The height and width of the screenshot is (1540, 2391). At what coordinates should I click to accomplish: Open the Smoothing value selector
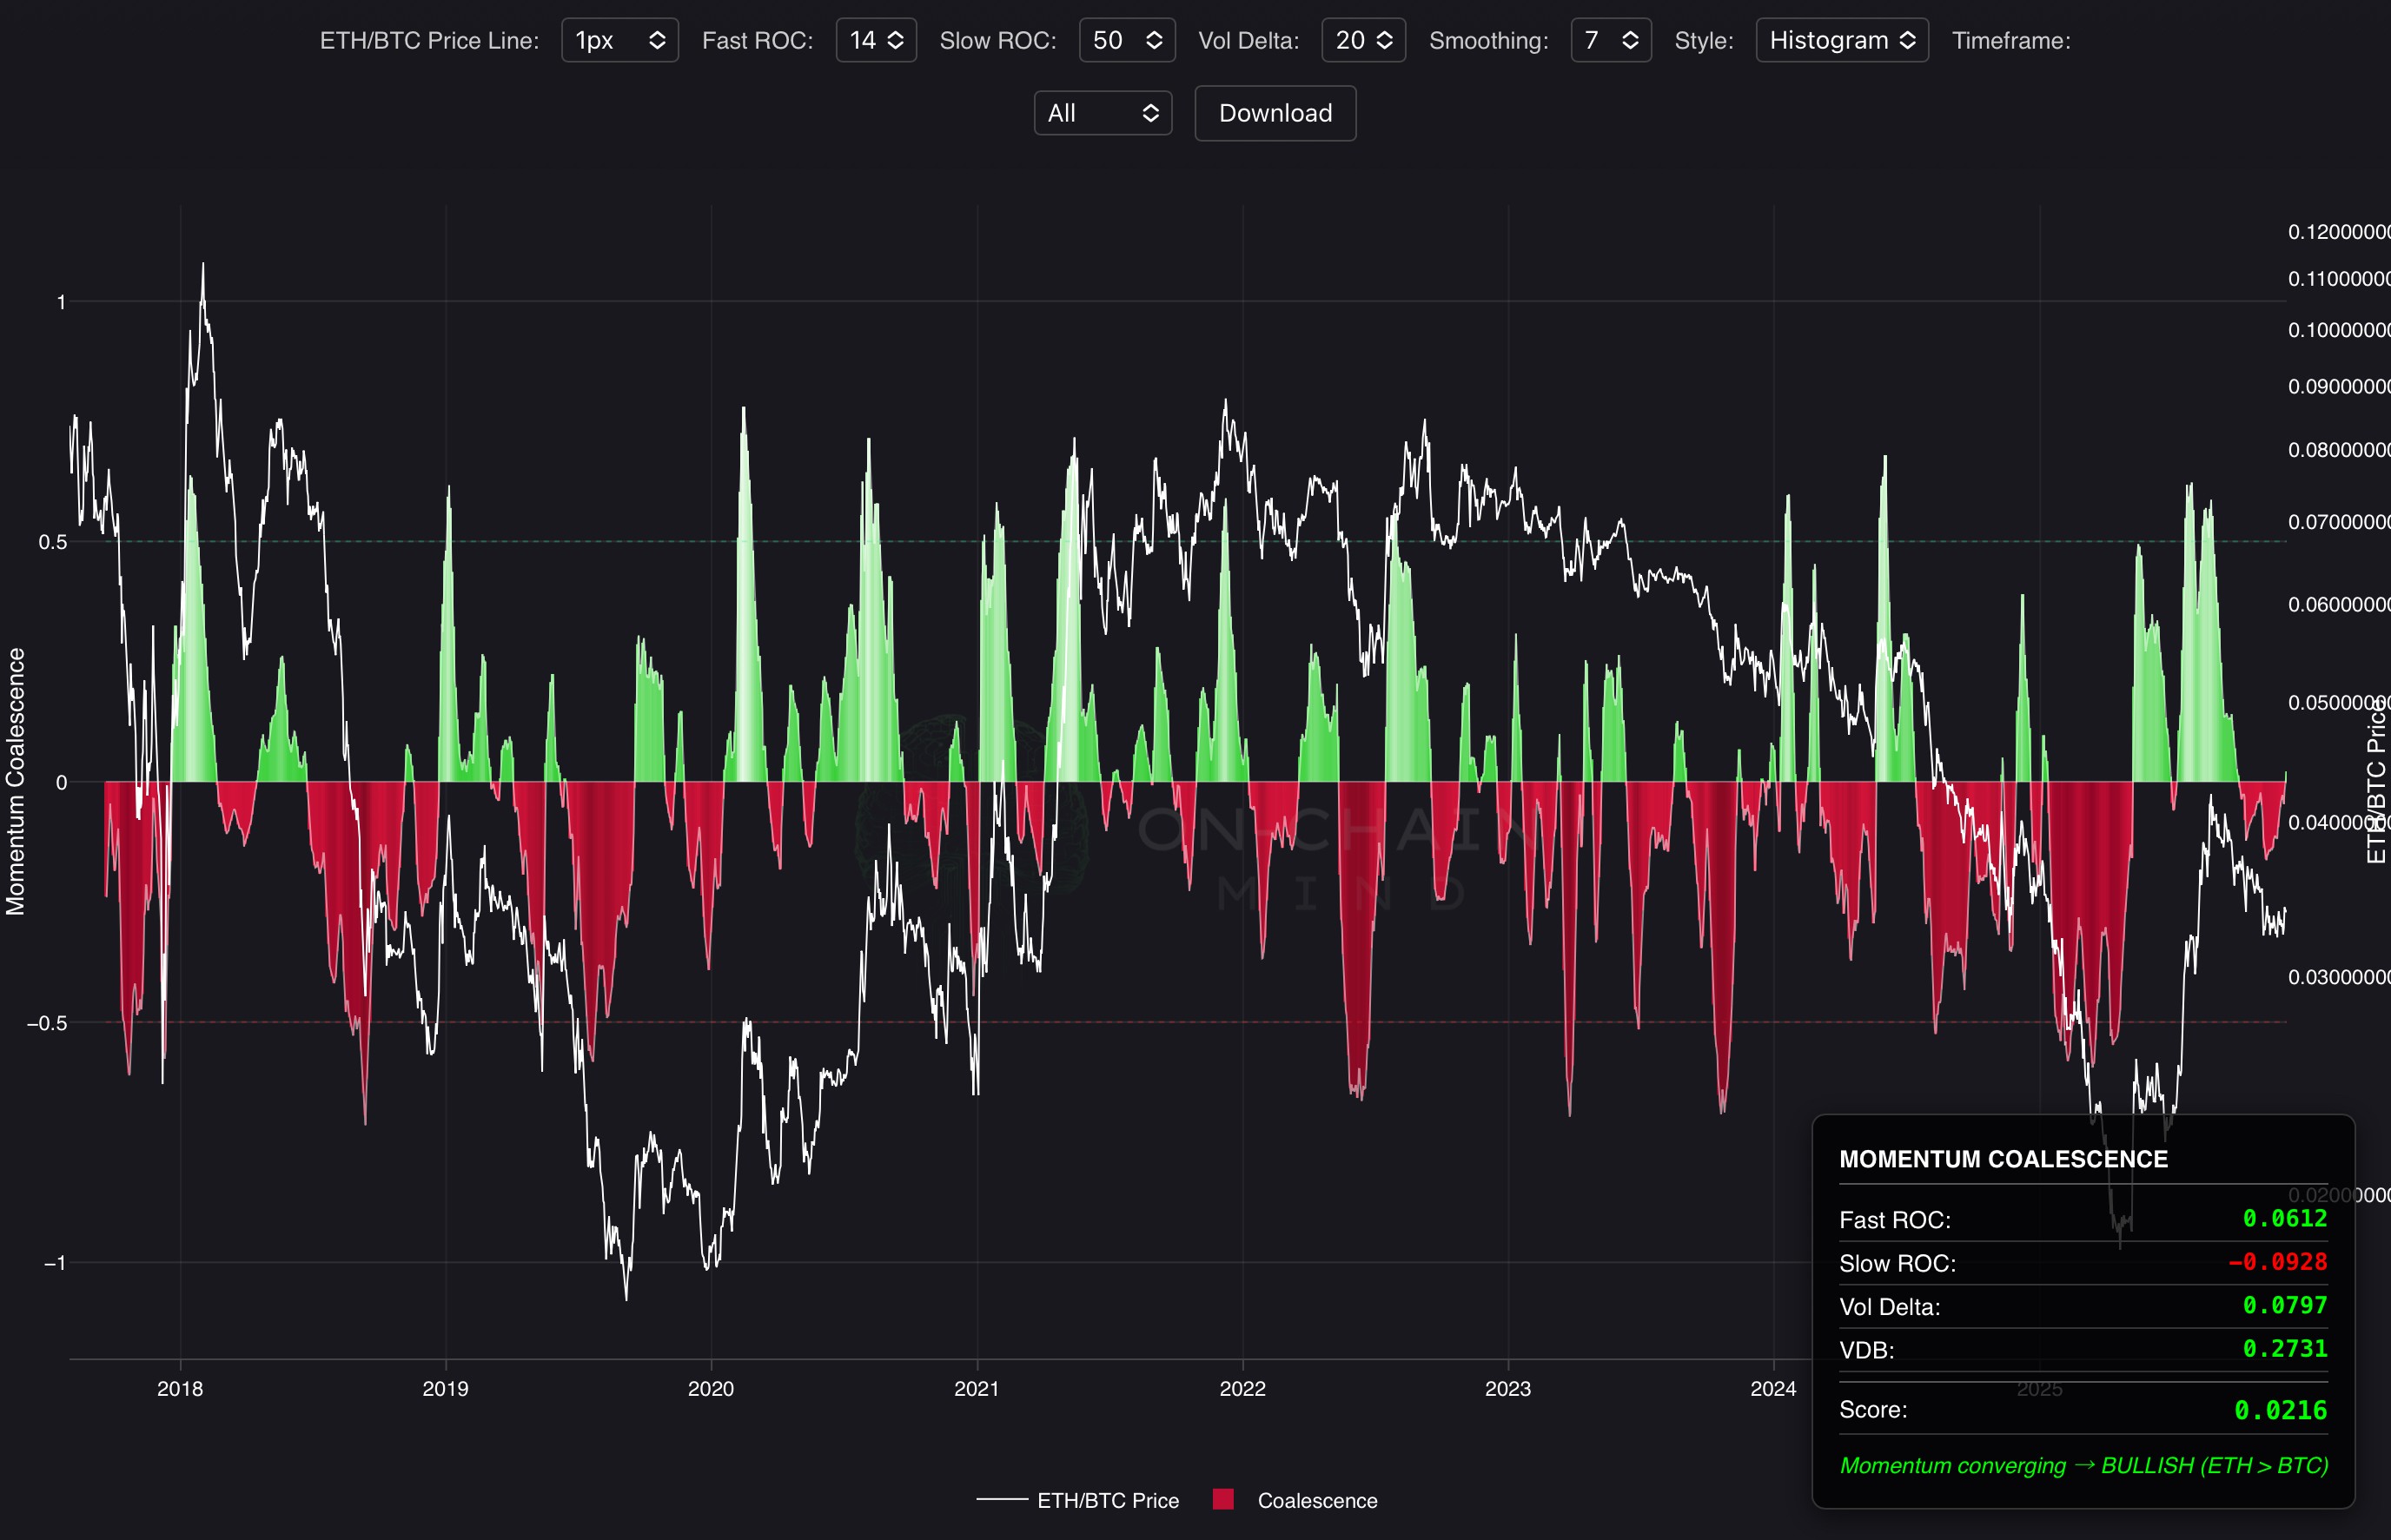pos(1610,40)
